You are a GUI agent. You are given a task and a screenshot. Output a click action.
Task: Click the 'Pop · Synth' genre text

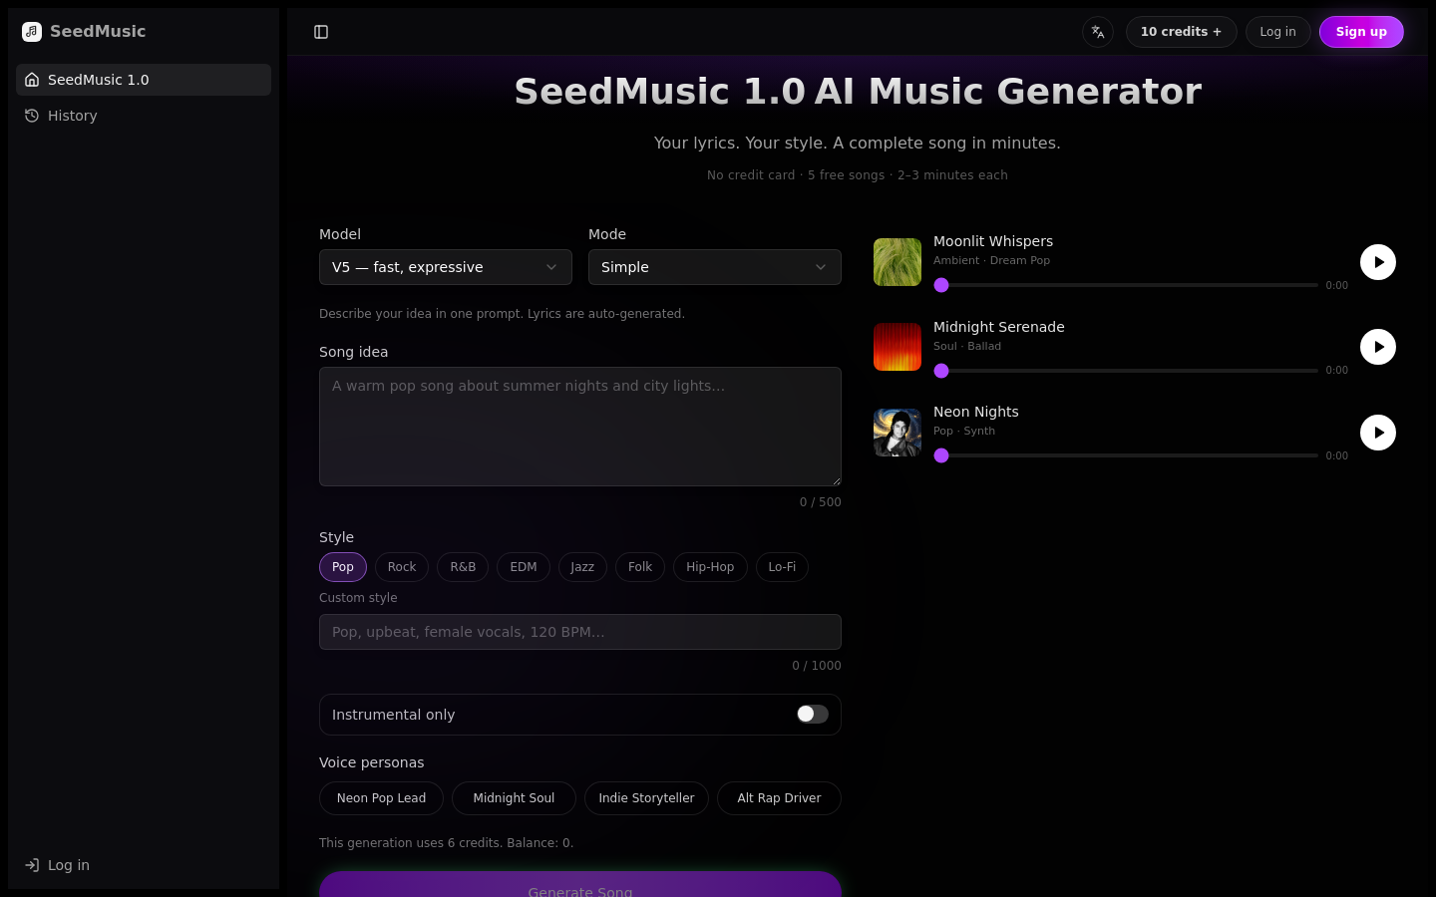tap(964, 431)
